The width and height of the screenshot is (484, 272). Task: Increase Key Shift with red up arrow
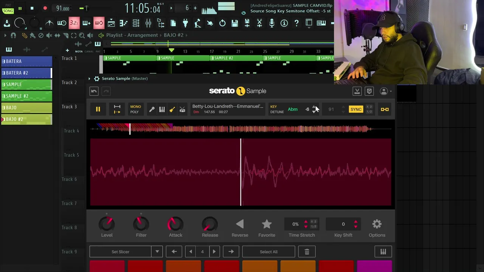(355, 222)
